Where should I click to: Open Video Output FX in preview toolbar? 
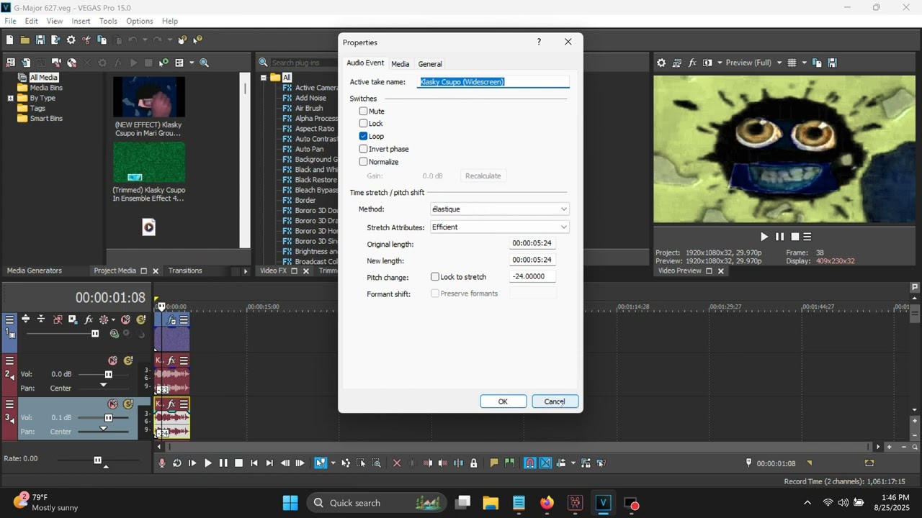[x=692, y=63]
